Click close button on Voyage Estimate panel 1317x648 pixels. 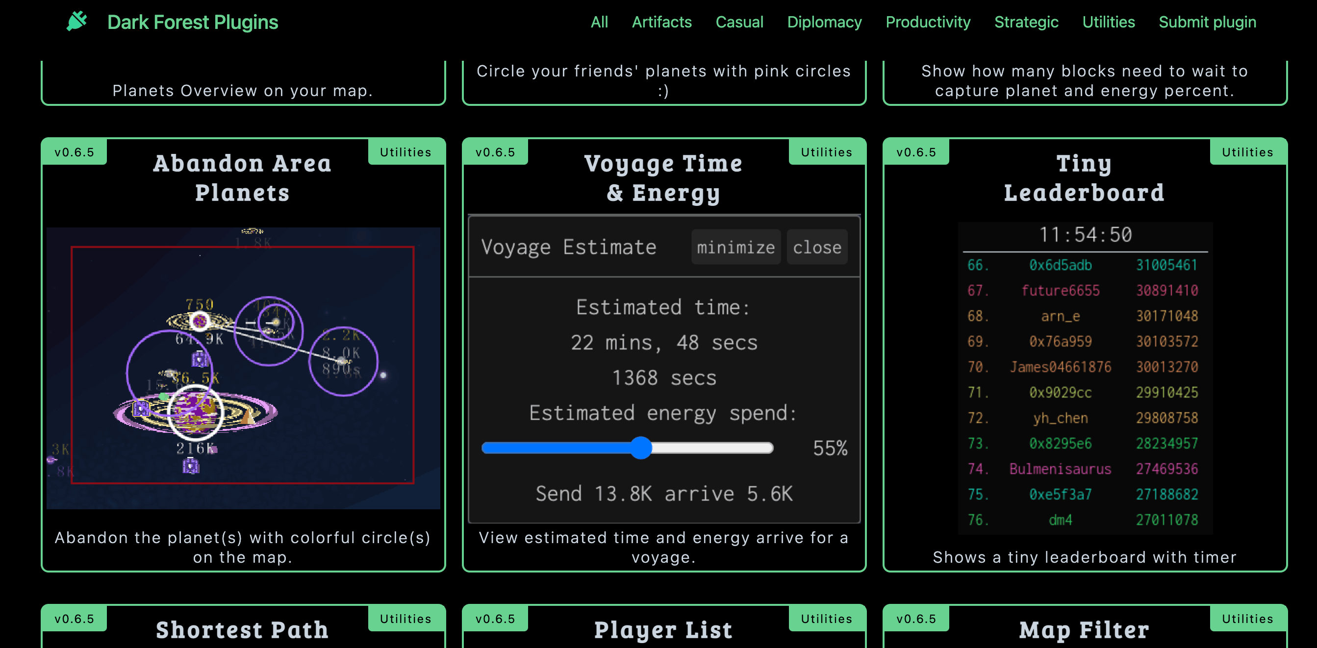[x=818, y=248]
